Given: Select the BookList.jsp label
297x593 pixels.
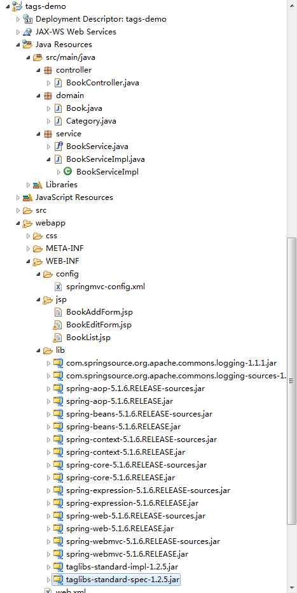Looking at the screenshot, I should click(88, 338).
